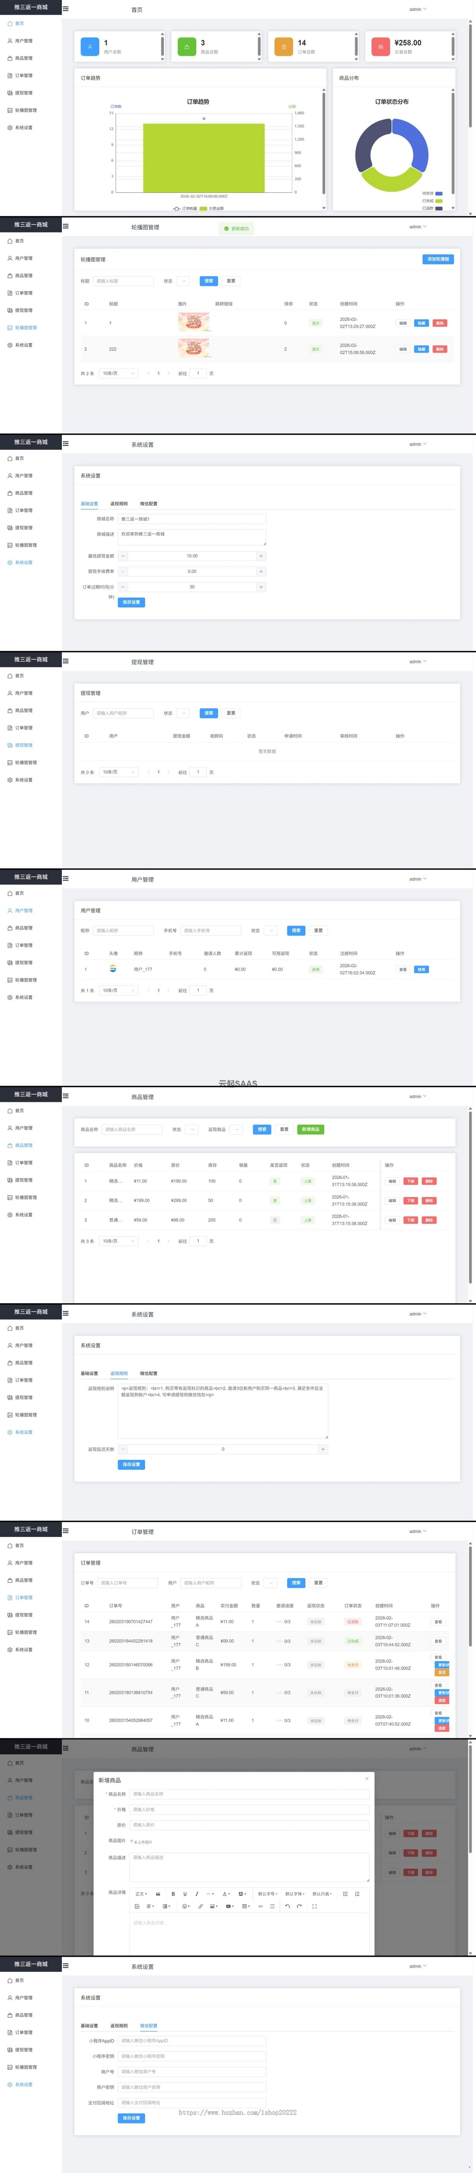
Task: Open the 10条/页 page size select in 用户管理
Action: click(x=118, y=990)
